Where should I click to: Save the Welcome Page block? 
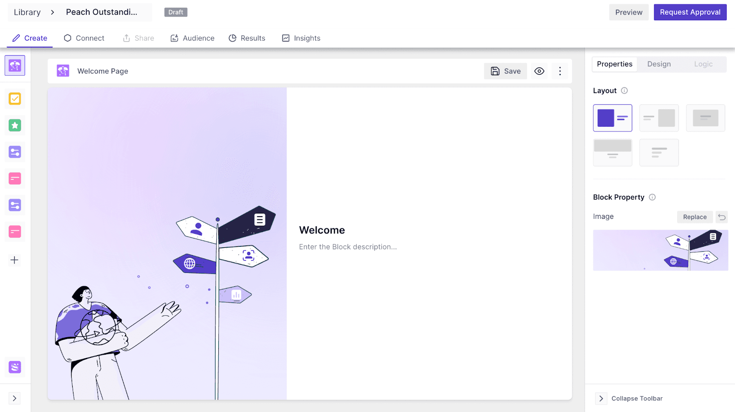pos(505,71)
